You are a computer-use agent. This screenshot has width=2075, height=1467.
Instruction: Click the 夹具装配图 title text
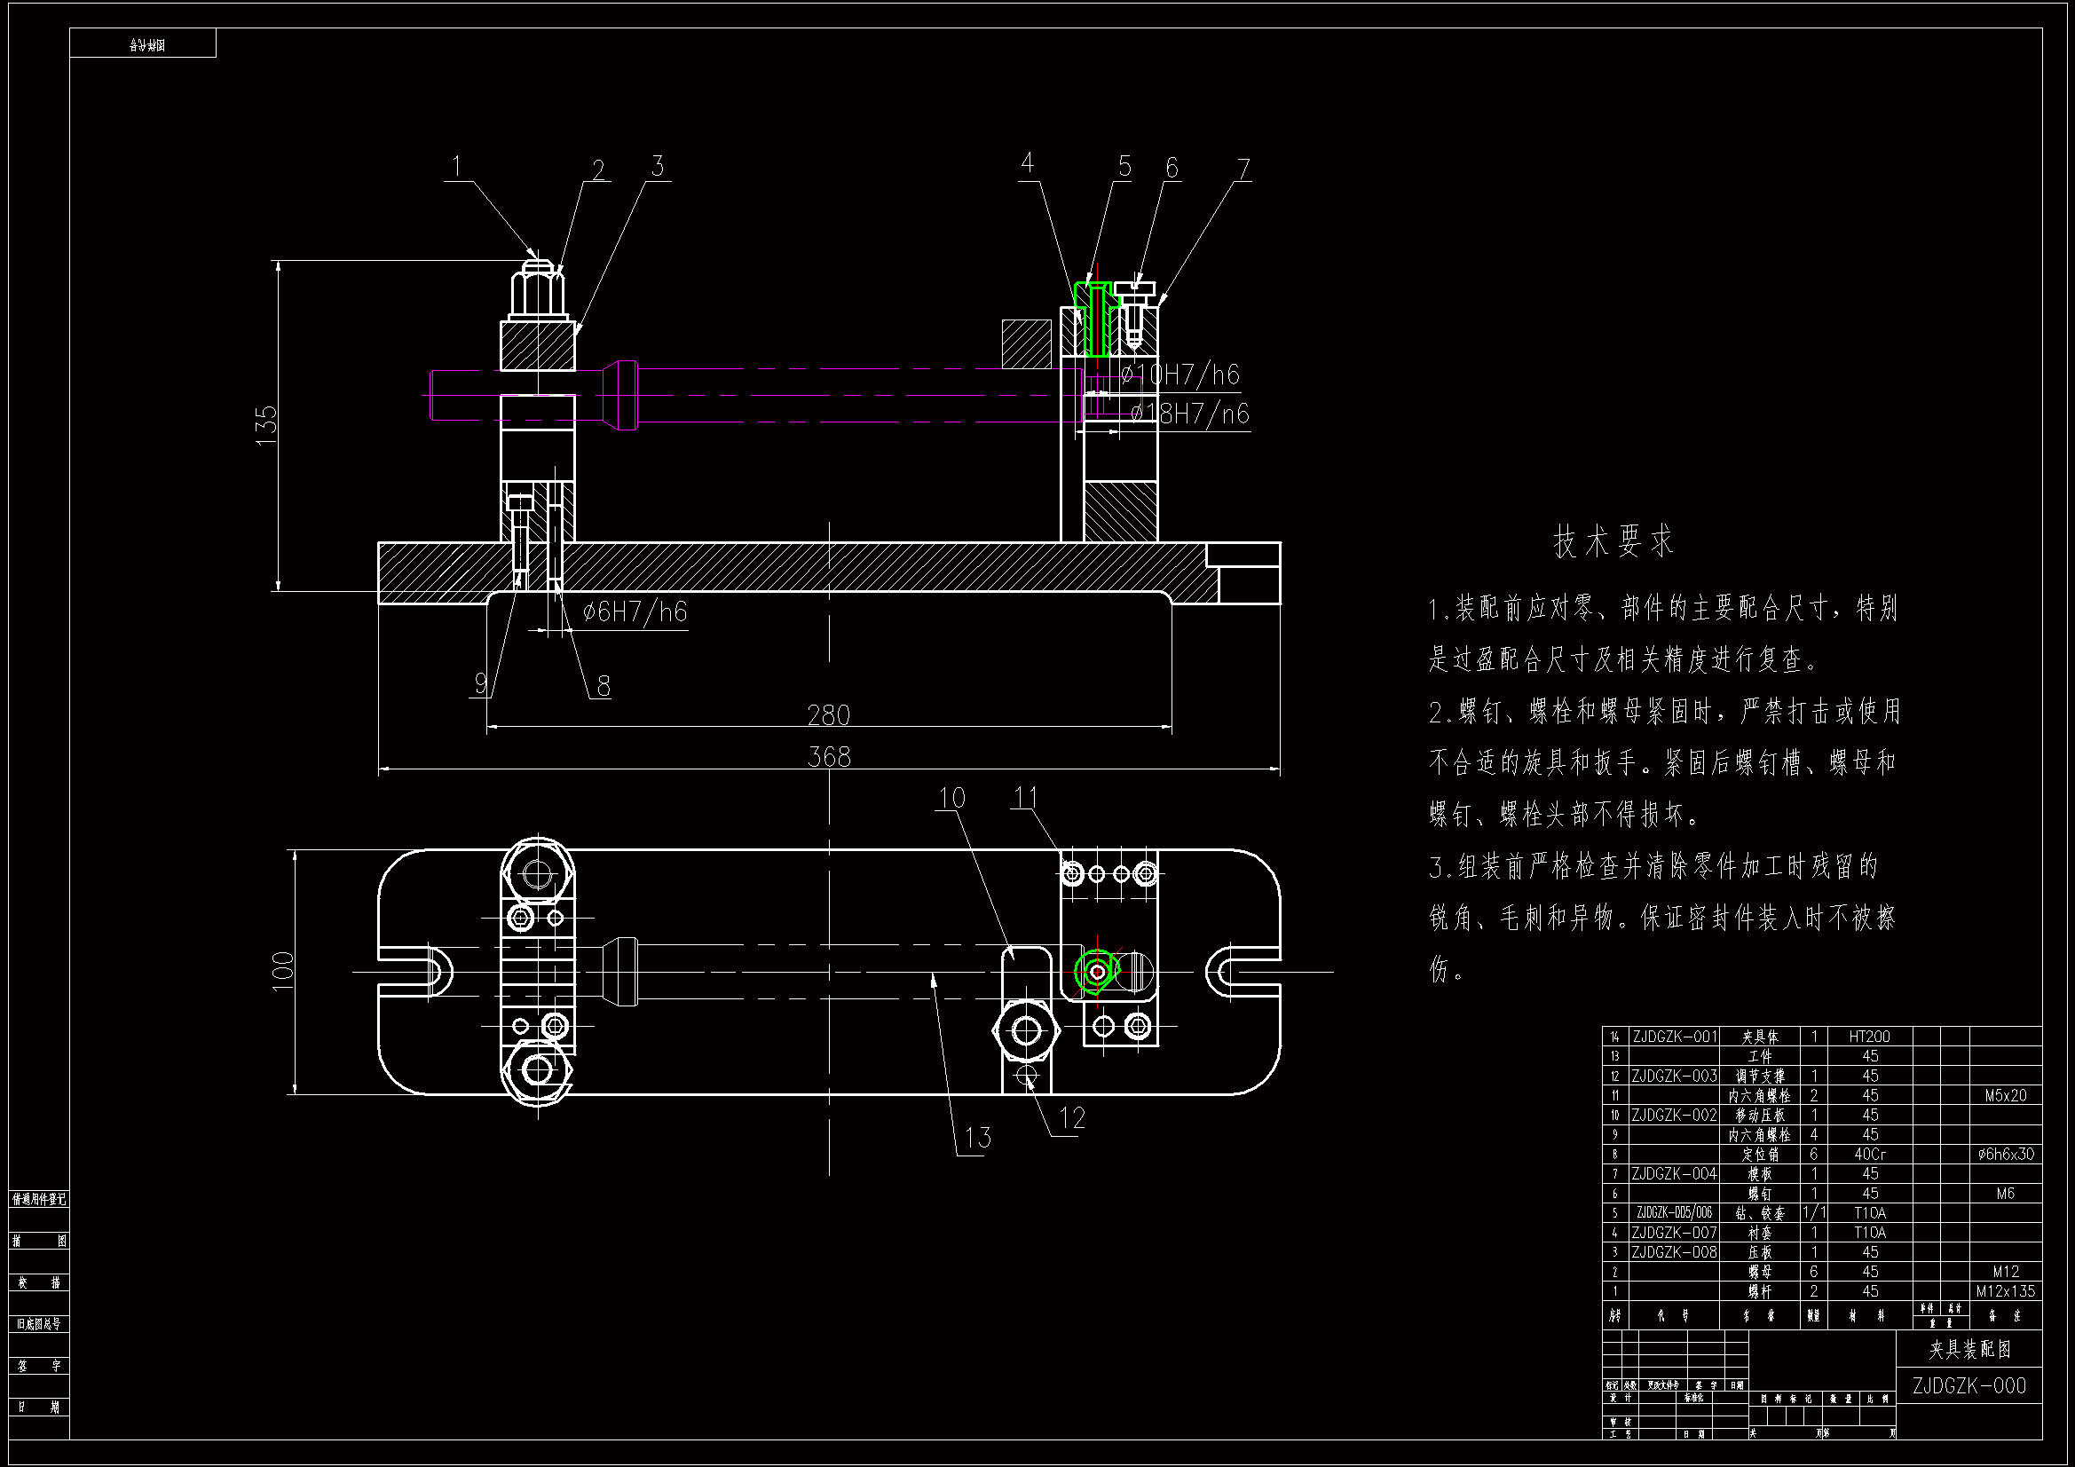(x=1969, y=1351)
